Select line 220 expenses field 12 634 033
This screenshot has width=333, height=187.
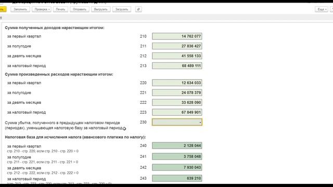[177, 83]
